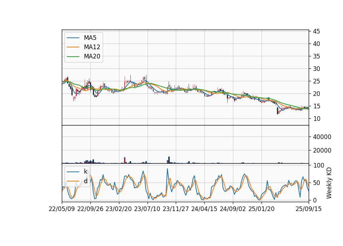Image resolution: width=343 pixels, height=246 pixels.
Task: Click the volume axis value 20000
Action: pos(322,150)
